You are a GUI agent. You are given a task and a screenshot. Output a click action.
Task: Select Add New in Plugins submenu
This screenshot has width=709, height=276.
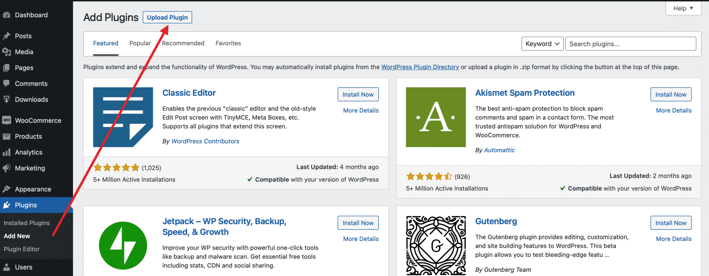pyautogui.click(x=17, y=236)
